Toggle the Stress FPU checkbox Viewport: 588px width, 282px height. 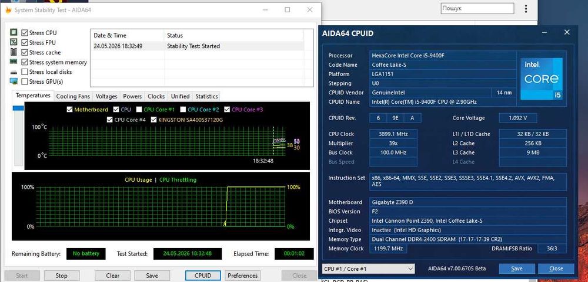click(x=25, y=43)
